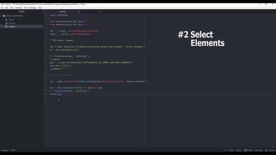Click cursor position indicator in status bar
Screen dimensions: 276x155
13,150
